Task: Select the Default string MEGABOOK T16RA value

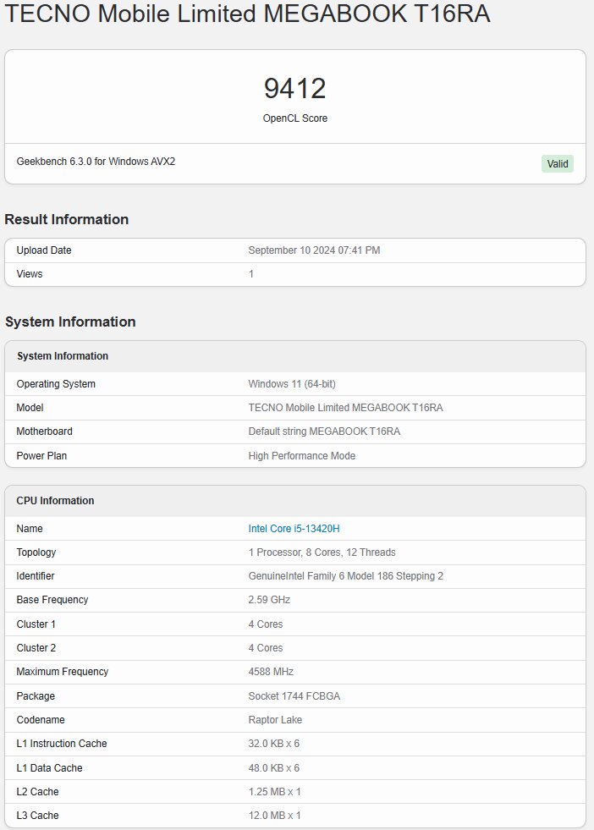Action: [324, 431]
